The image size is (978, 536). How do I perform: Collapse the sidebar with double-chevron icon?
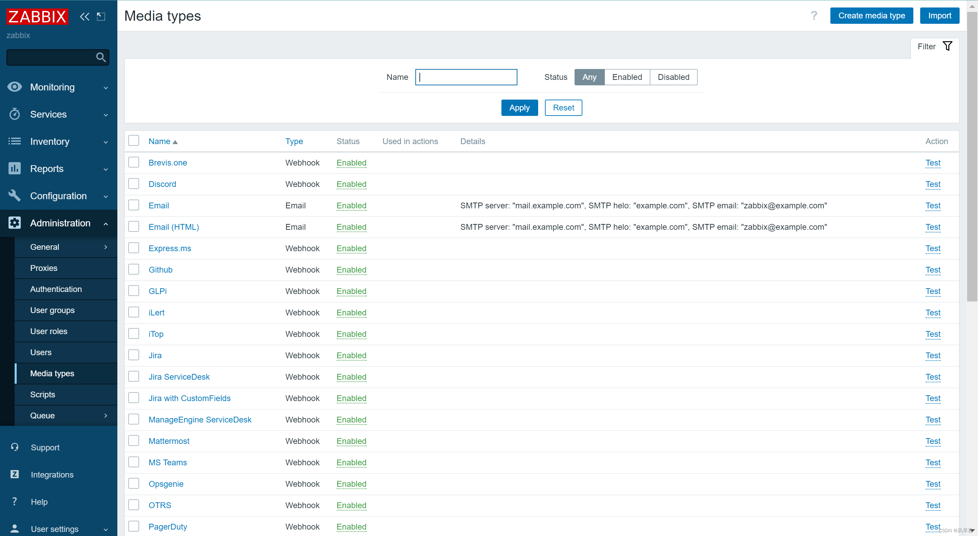tap(84, 16)
